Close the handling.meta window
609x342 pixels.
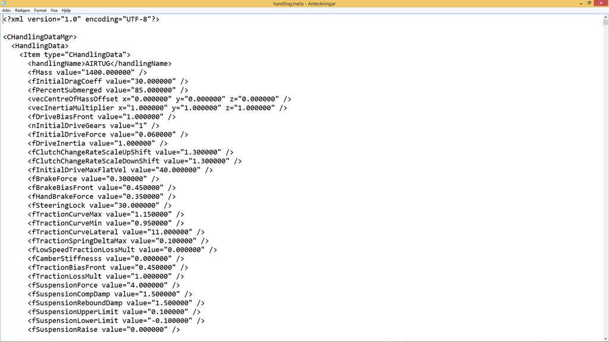(601, 3)
